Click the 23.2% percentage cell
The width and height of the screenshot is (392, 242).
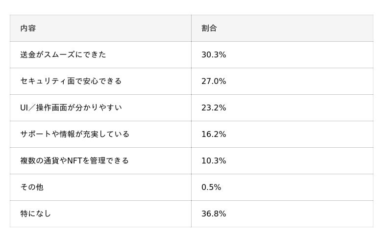coord(214,108)
